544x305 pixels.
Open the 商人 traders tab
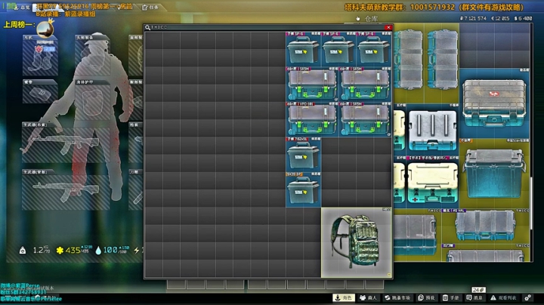coord(369,297)
